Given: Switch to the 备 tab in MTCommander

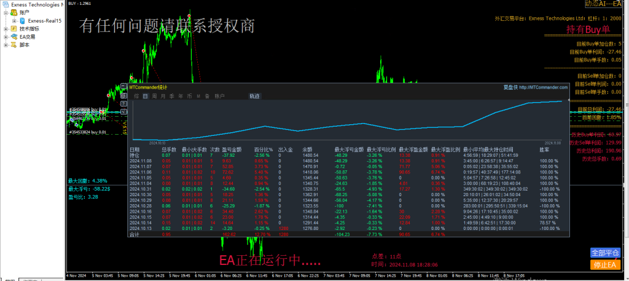Looking at the screenshot, I should [208, 96].
